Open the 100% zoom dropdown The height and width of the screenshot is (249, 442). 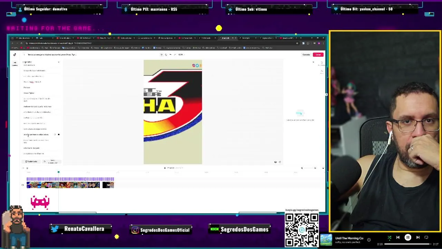coord(181,55)
